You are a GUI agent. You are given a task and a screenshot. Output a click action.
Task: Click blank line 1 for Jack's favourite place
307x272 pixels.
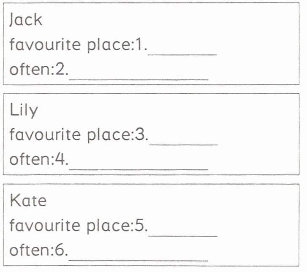(182, 51)
